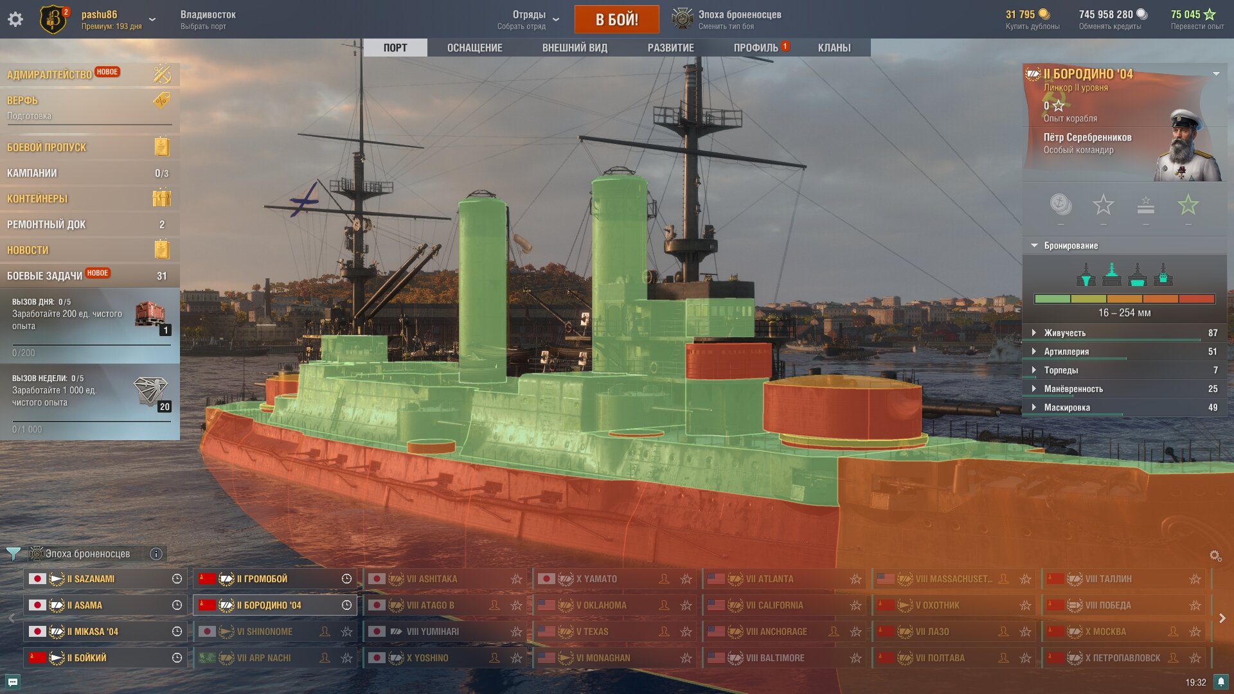This screenshot has width=1234, height=694.
Task: Toggle favorite star for VII ATLANTA
Action: coord(855,579)
